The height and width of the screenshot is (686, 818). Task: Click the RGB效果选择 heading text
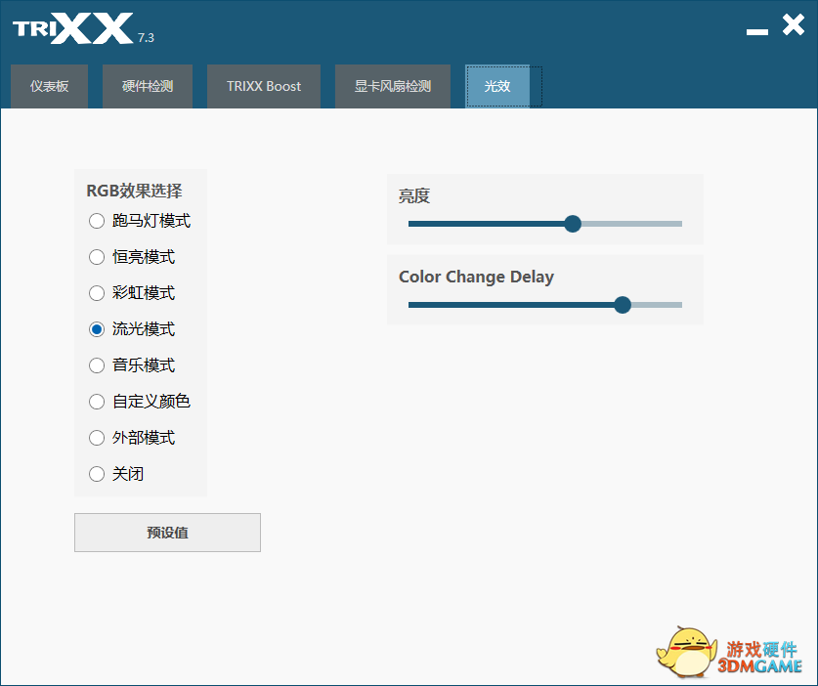[x=134, y=191]
